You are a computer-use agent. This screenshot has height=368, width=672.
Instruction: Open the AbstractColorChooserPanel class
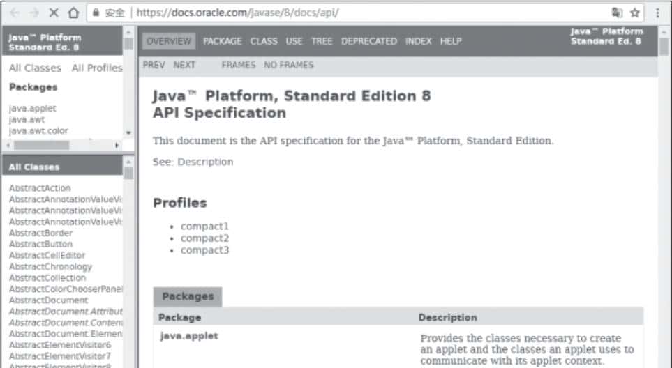click(66, 289)
